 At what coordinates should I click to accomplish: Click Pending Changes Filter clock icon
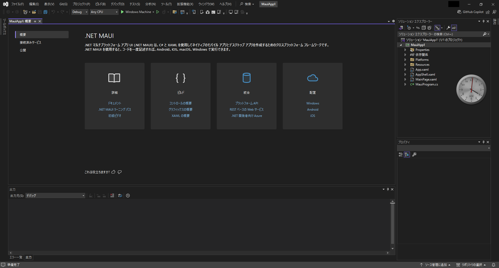[x=409, y=28]
